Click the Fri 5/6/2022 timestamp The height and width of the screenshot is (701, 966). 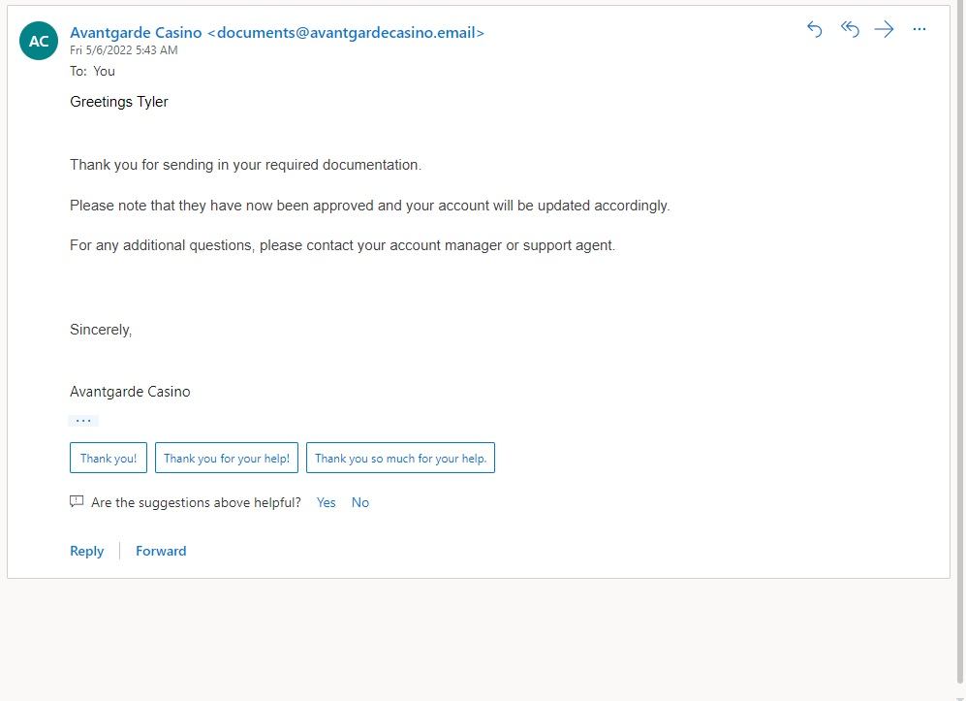tap(123, 50)
